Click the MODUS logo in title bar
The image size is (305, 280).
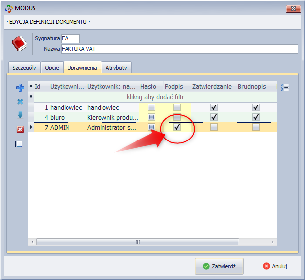click(x=9, y=8)
